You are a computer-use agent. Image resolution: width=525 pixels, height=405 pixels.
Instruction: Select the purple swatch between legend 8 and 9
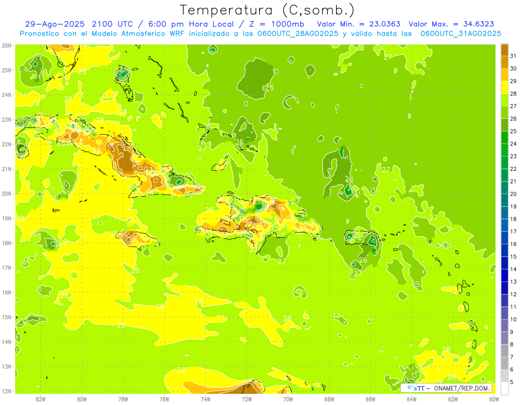point(504,338)
